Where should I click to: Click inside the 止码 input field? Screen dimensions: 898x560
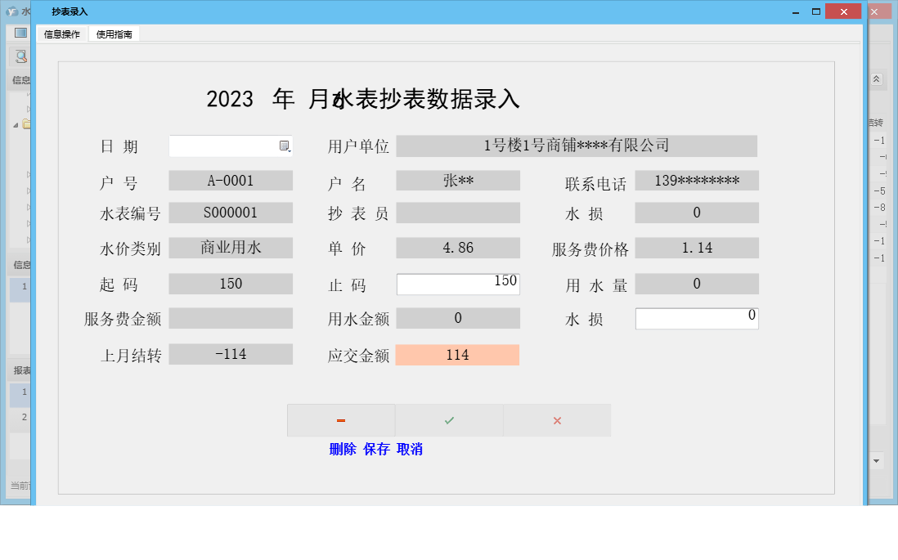[x=458, y=283]
